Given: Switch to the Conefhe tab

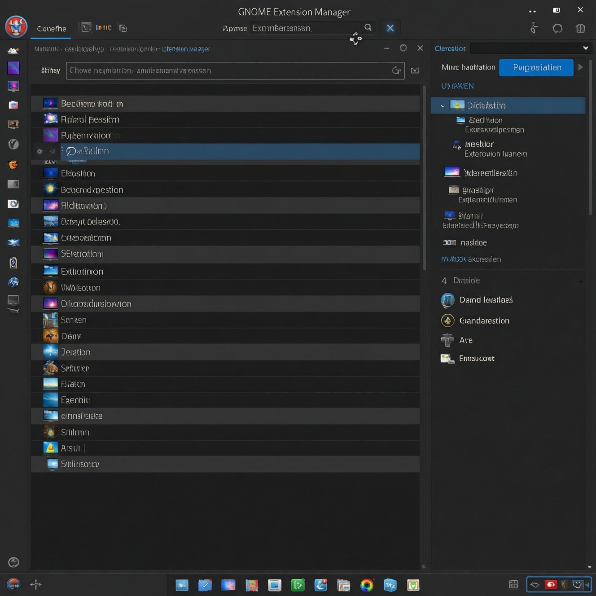Looking at the screenshot, I should tap(52, 29).
